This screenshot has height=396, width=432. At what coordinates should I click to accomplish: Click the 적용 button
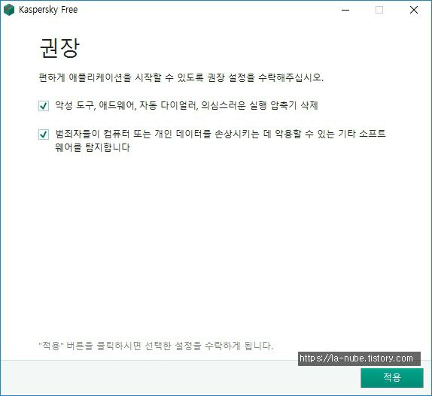tap(392, 377)
